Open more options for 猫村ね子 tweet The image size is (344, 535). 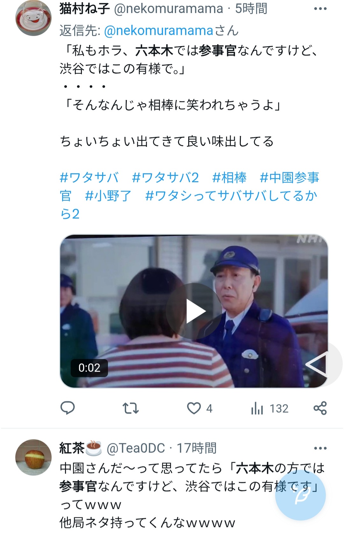coord(320,9)
